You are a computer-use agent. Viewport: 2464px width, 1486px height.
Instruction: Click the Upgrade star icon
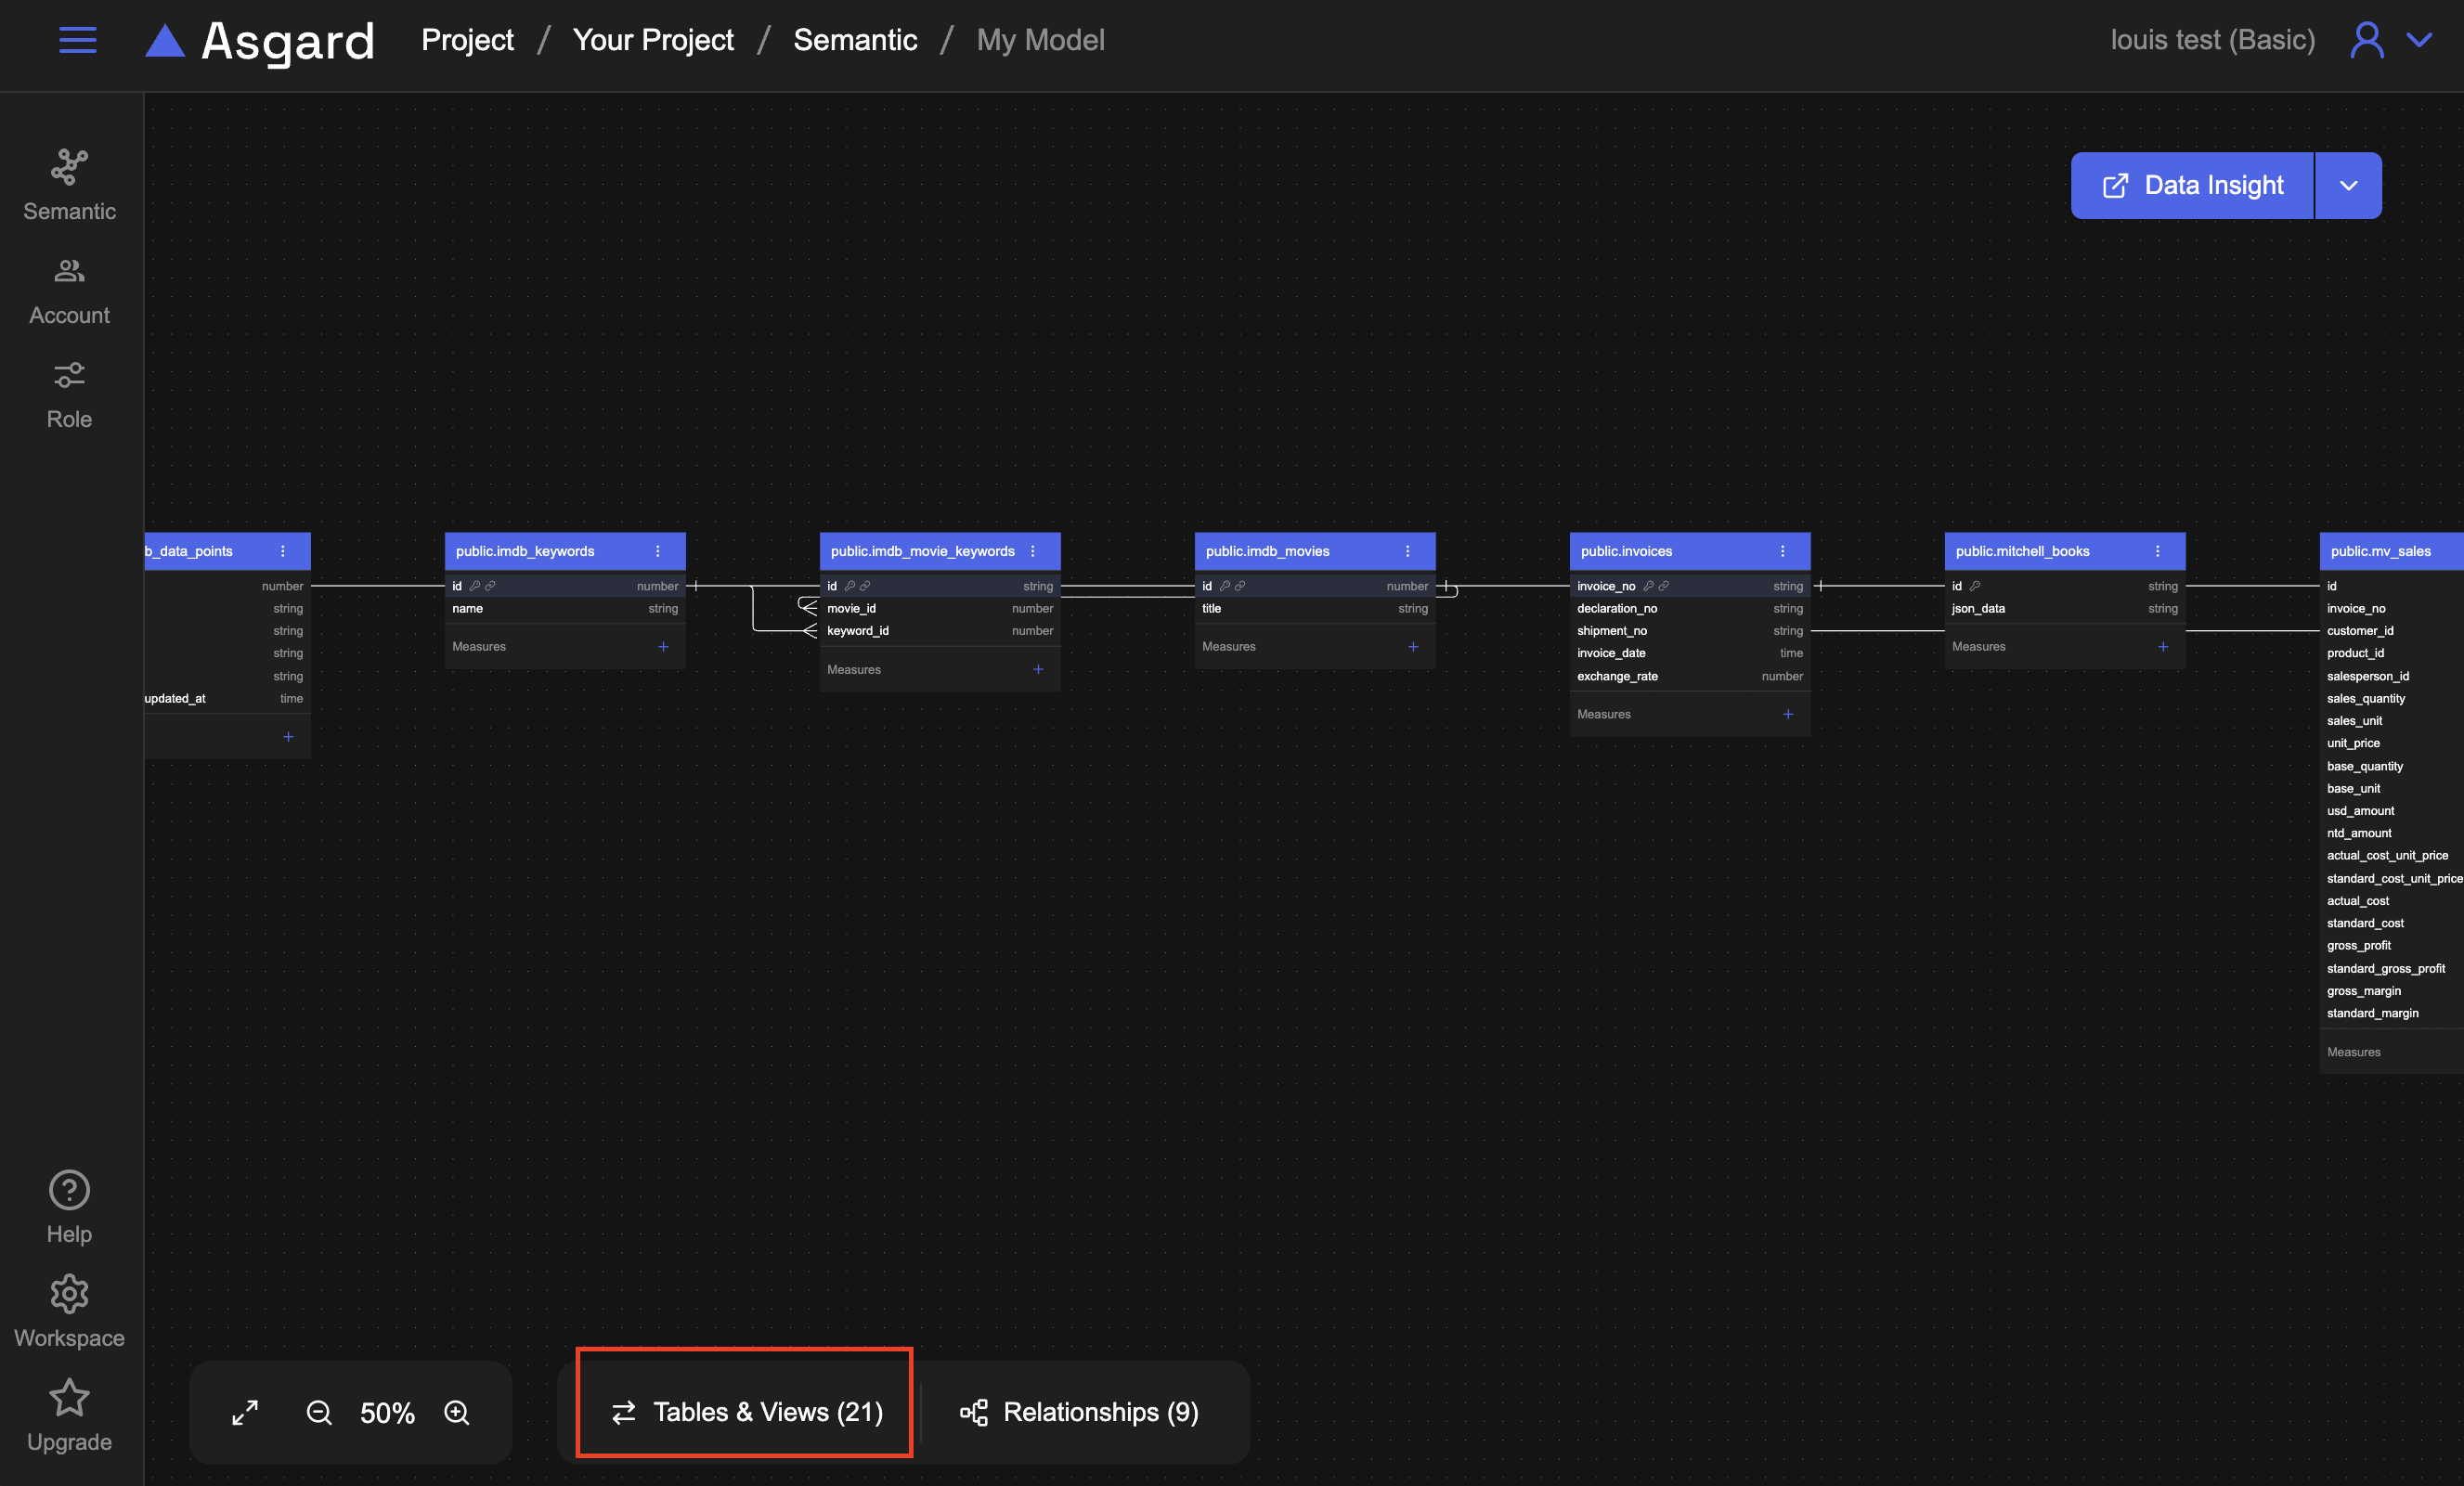pos(69,1397)
